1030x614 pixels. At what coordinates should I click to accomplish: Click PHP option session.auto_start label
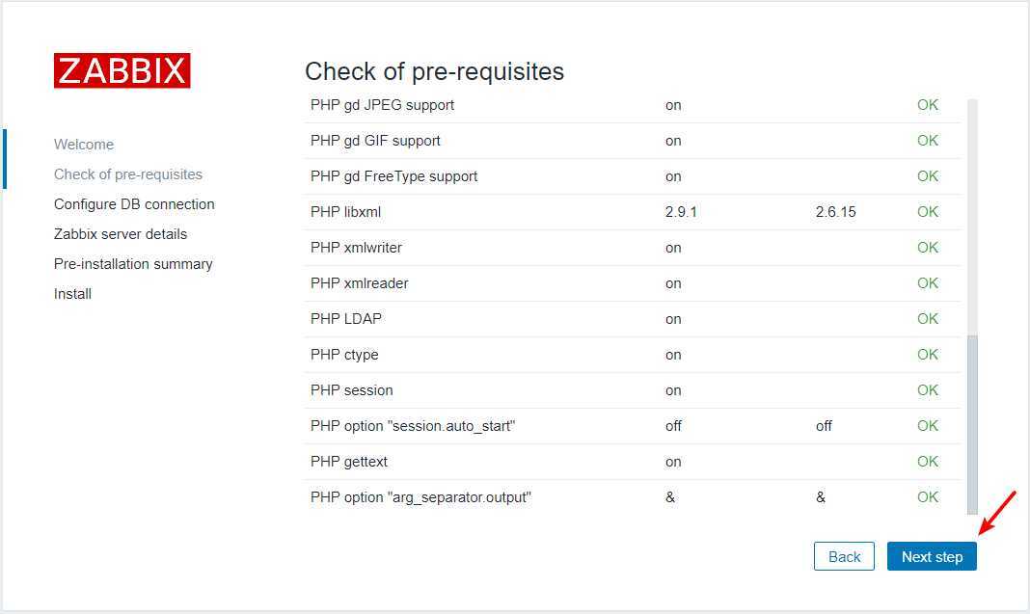coord(413,426)
